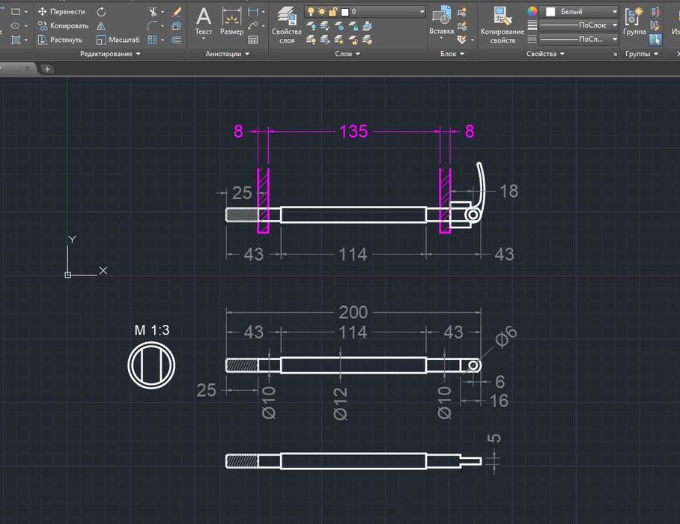Click the Вставка (Insert) block icon

[x=442, y=20]
